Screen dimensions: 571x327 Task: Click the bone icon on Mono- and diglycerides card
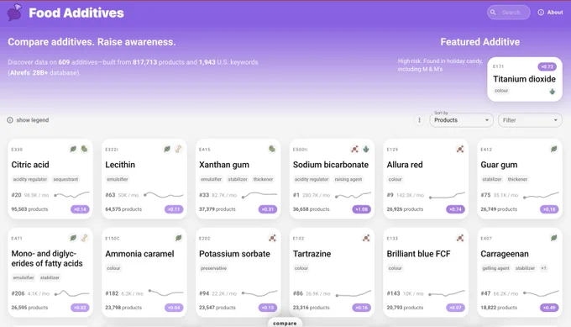[85, 238]
